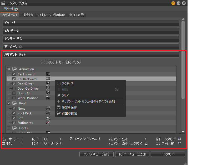Click the Wheel Position thumbnail

pos(48,98)
